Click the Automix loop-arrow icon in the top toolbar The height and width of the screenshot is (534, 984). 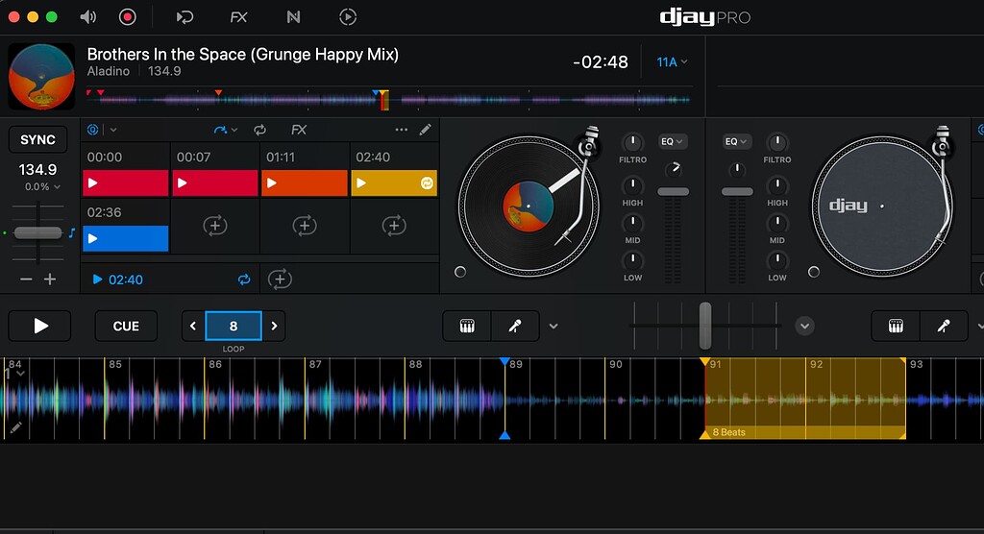coord(184,17)
